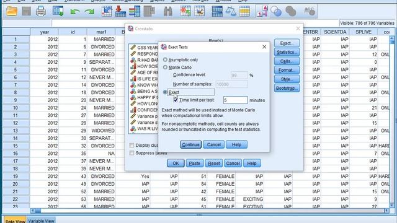Open the Statistics... options in Crosstabs

[x=287, y=52]
